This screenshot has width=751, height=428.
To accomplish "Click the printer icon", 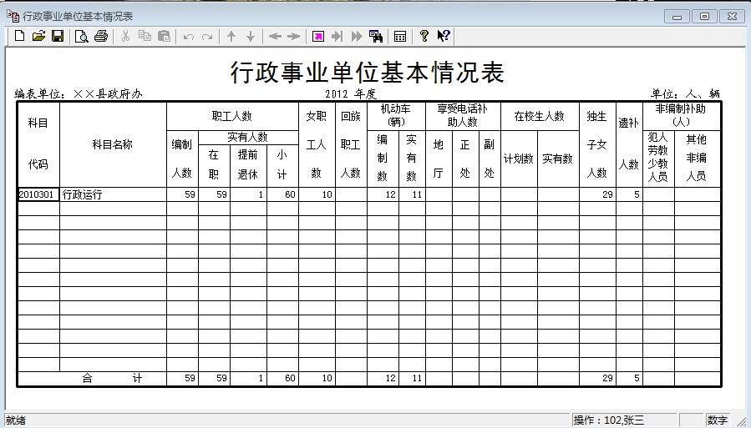I will (x=101, y=36).
